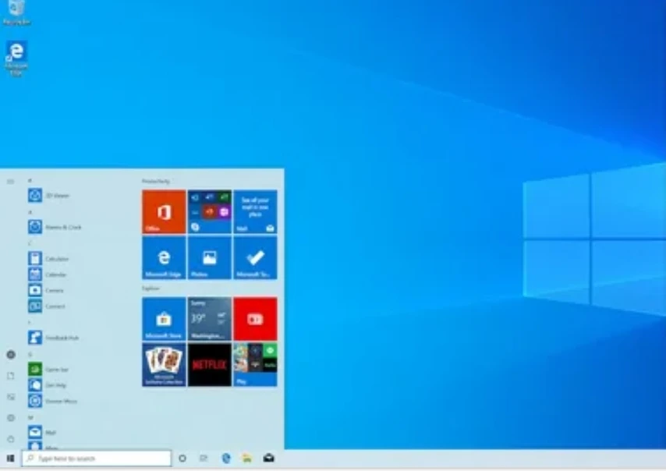Click the red news tile
This screenshot has height=471, width=666.
point(255,318)
